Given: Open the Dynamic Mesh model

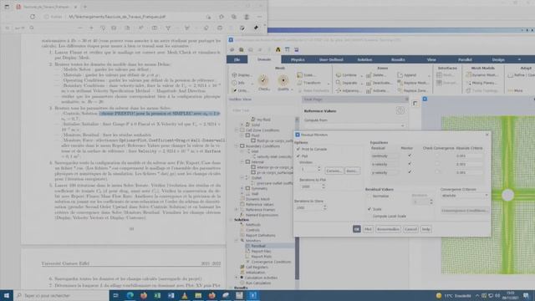Looking at the screenshot, I should [481, 75].
